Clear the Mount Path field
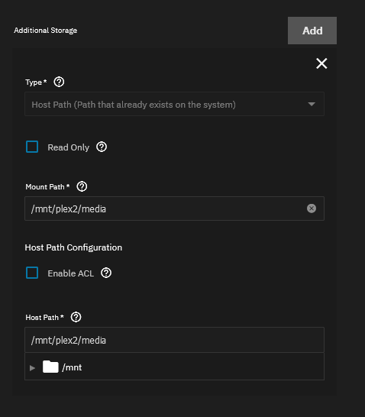 [312, 208]
